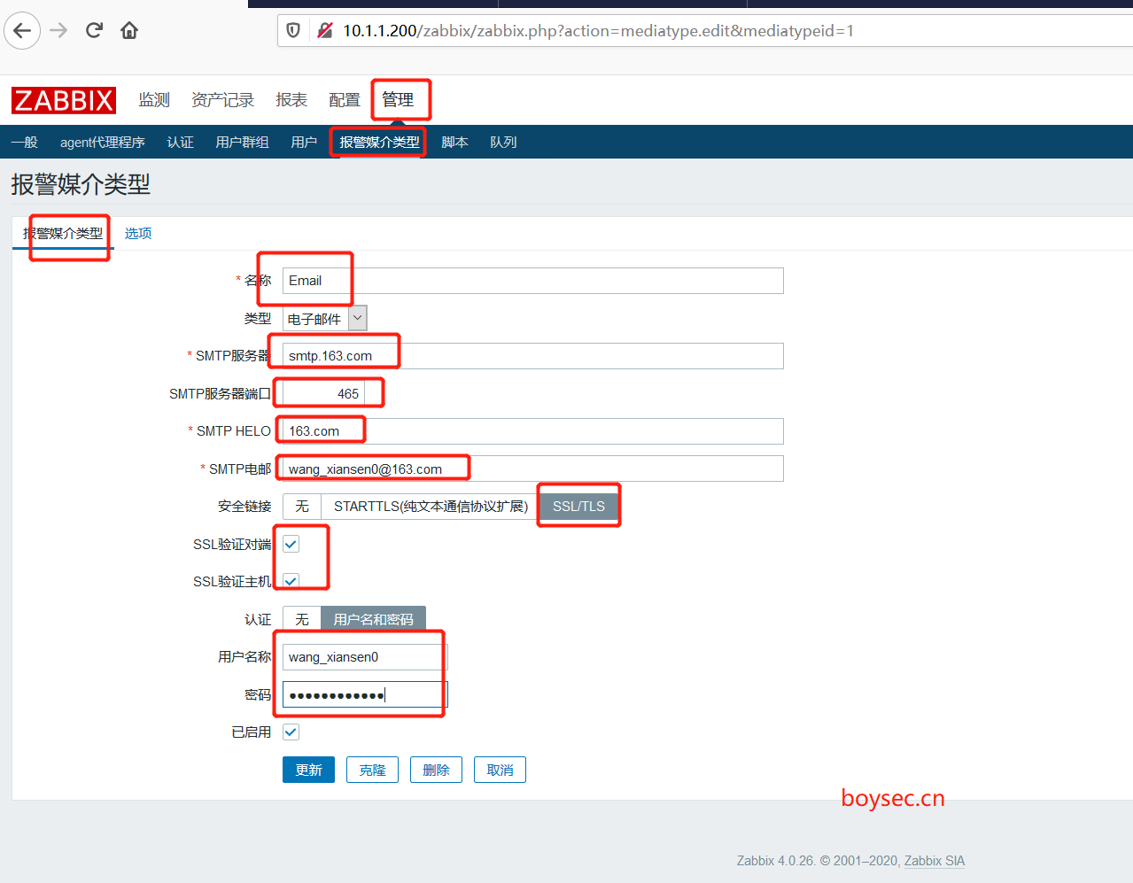
Task: Click the 名称 field containing Email
Action: click(533, 281)
